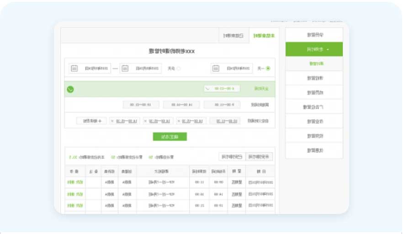Select the 多天 multi-day radio button

[179, 69]
